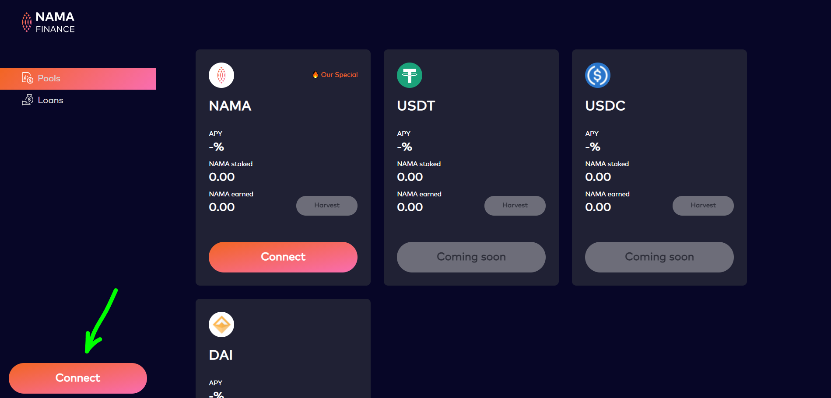The image size is (831, 398).
Task: Switch to the Loans menu item
Action: (x=50, y=100)
